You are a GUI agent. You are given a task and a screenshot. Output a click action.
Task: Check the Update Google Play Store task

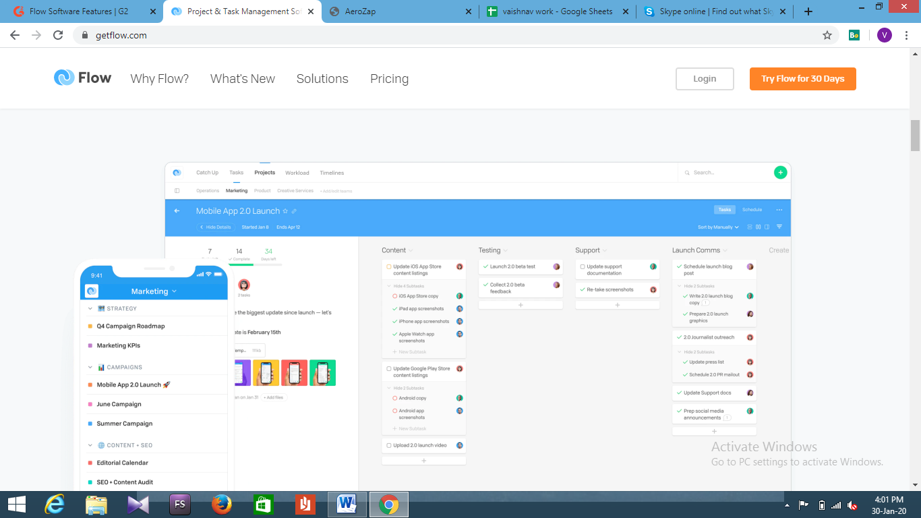click(389, 369)
